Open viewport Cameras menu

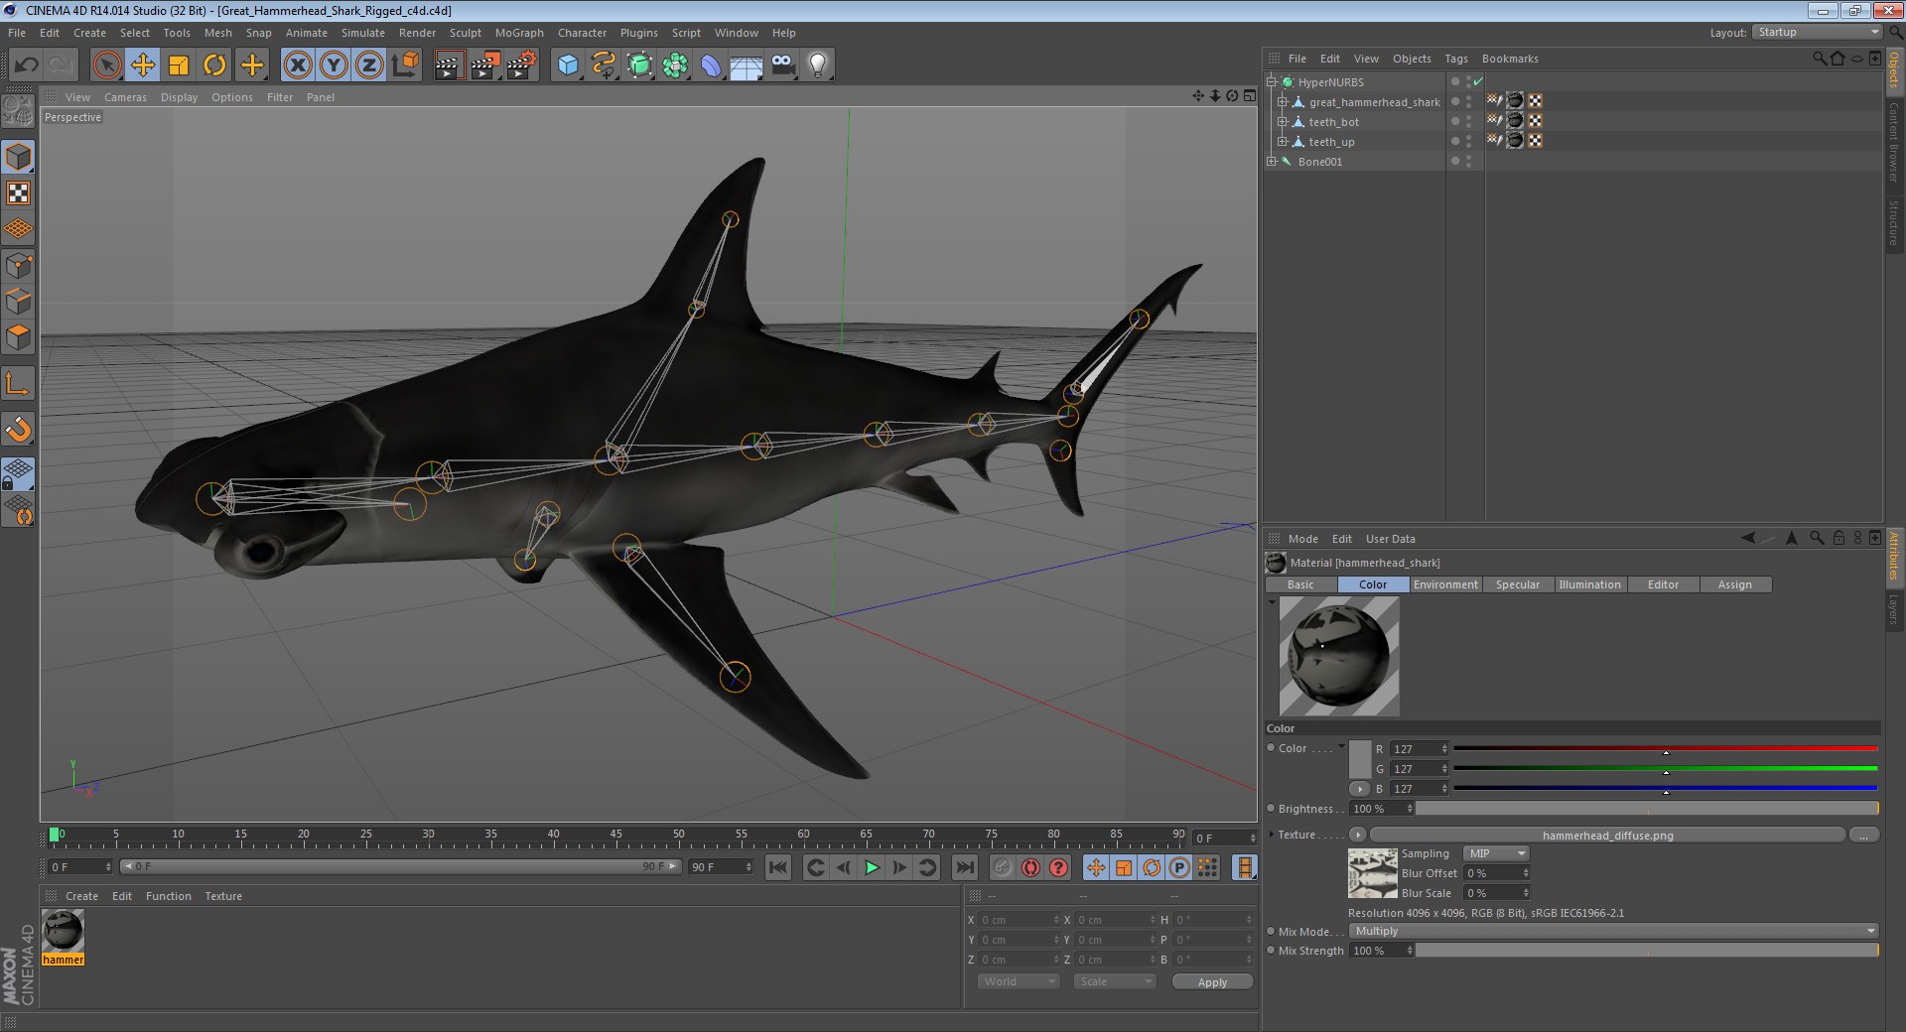tap(125, 97)
